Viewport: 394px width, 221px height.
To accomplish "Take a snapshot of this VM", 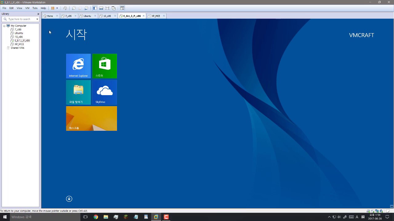I will [x=74, y=8].
